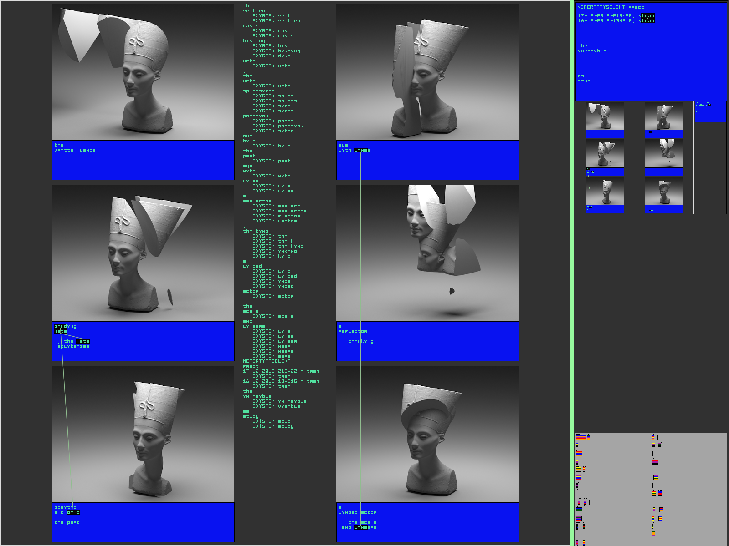Click the 'EXISTS: writ' line
The image size is (729, 546).
click(272, 16)
